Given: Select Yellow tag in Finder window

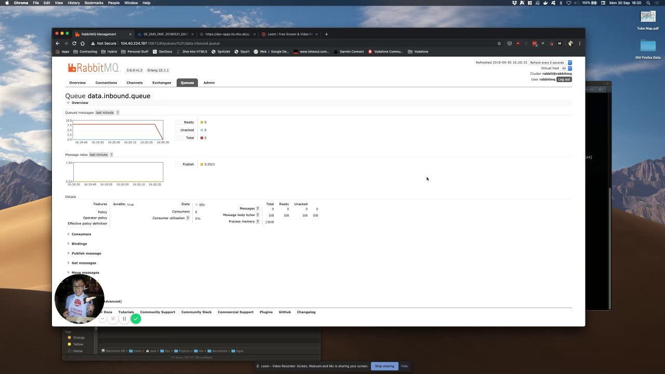Looking at the screenshot, I should (x=75, y=344).
